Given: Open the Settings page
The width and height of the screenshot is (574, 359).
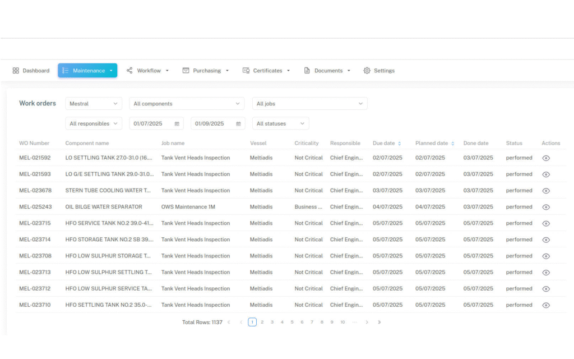Looking at the screenshot, I should [379, 71].
